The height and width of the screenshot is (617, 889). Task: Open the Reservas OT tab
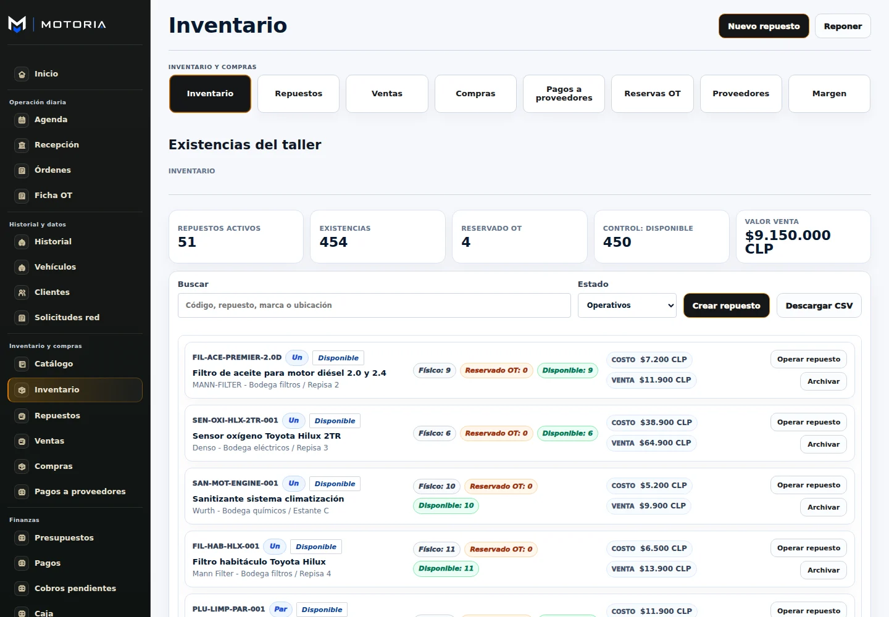coord(653,94)
